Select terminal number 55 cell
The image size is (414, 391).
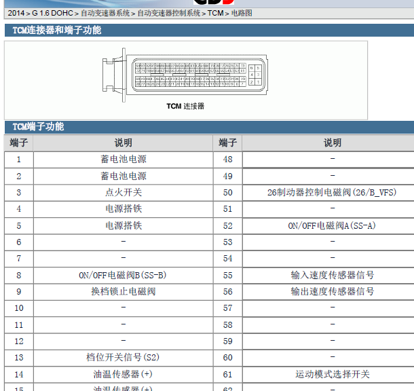pyautogui.click(x=227, y=276)
